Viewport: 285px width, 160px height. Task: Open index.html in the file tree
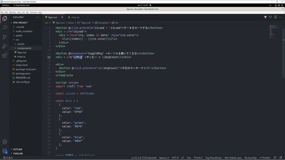coord(22,65)
